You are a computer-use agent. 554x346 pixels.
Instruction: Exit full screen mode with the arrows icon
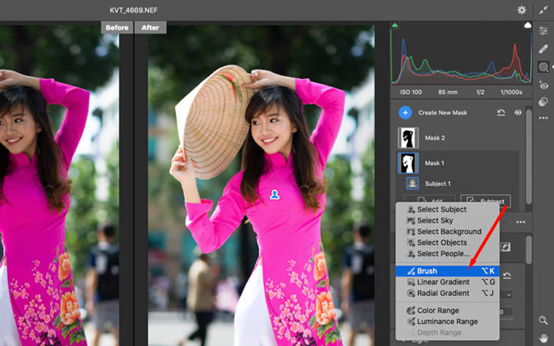coord(543,11)
